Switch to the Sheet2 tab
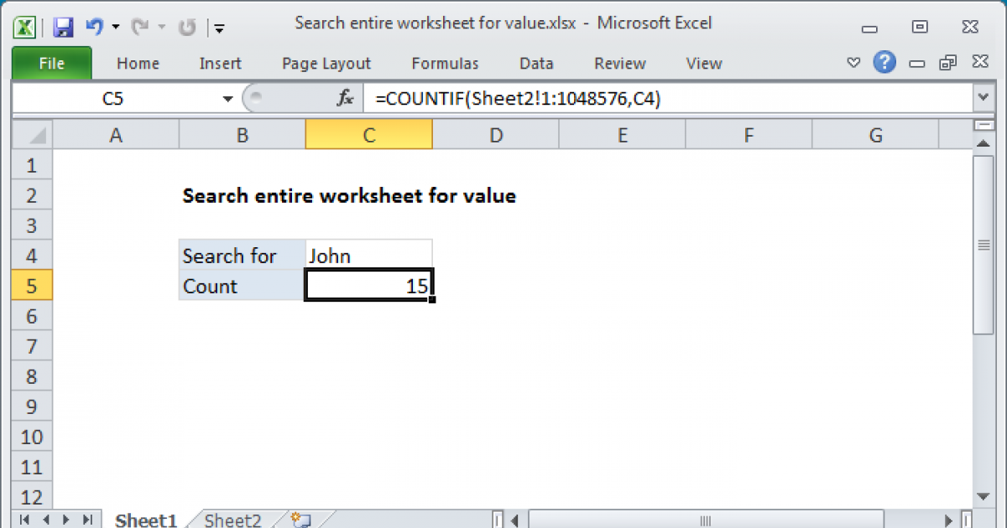 [x=232, y=520]
